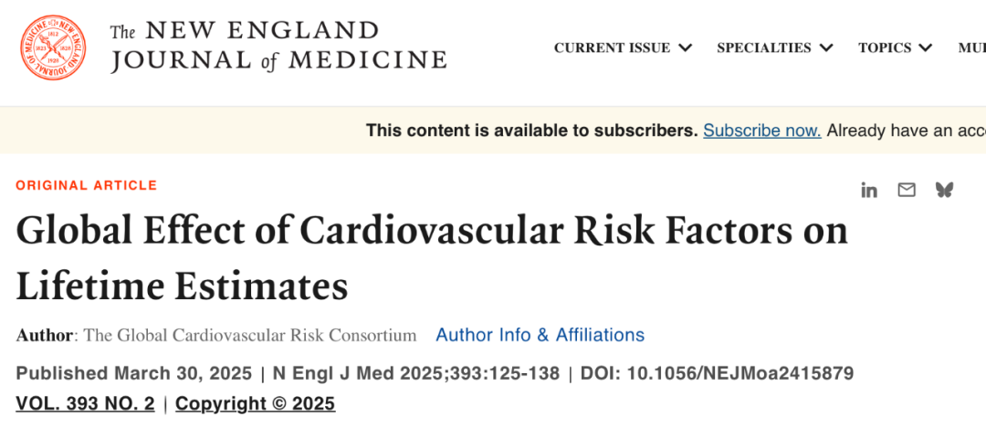Click the N Engl J Med 2025;393:125-138 citation

(x=414, y=373)
